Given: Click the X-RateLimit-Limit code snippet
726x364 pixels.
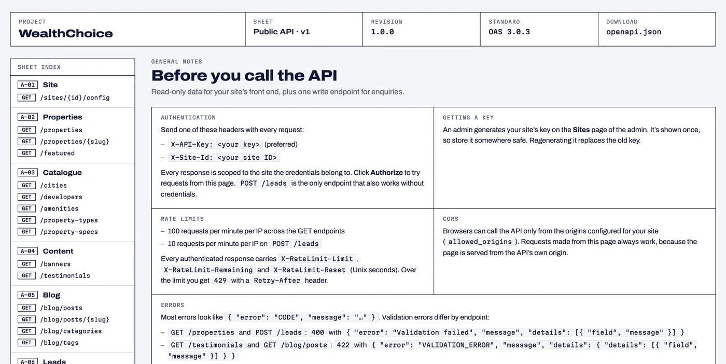Looking at the screenshot, I should click(317, 259).
